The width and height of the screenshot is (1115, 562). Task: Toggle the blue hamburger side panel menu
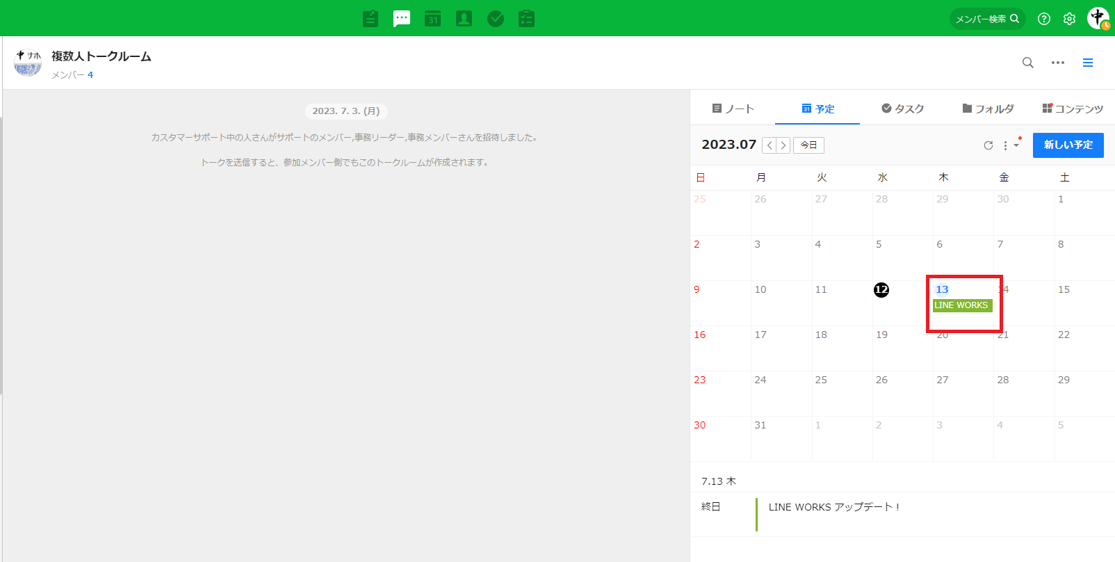tap(1088, 63)
